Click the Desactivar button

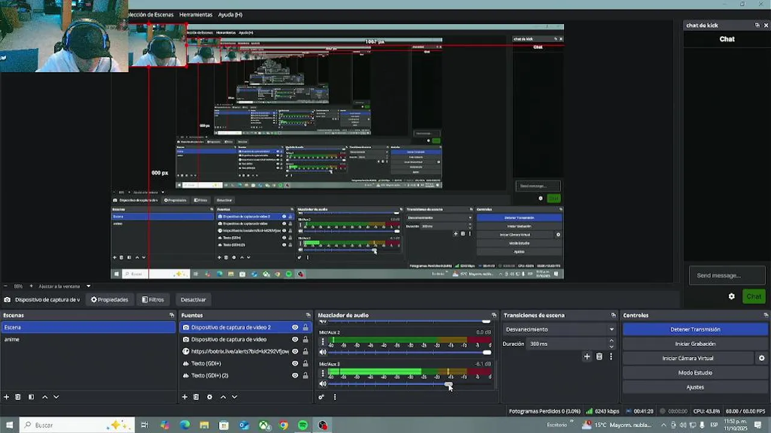click(193, 299)
